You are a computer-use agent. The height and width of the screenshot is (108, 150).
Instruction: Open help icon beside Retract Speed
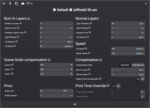click(89, 53)
